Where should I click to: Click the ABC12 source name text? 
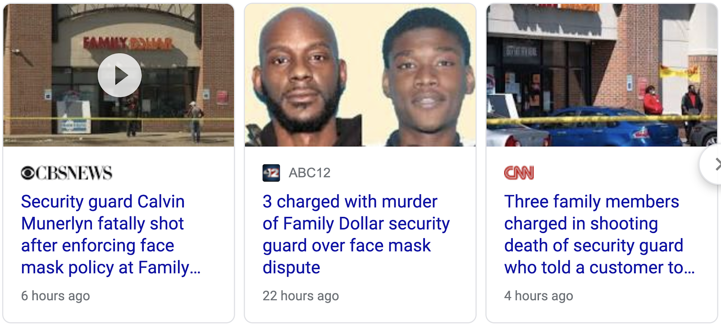pos(310,173)
